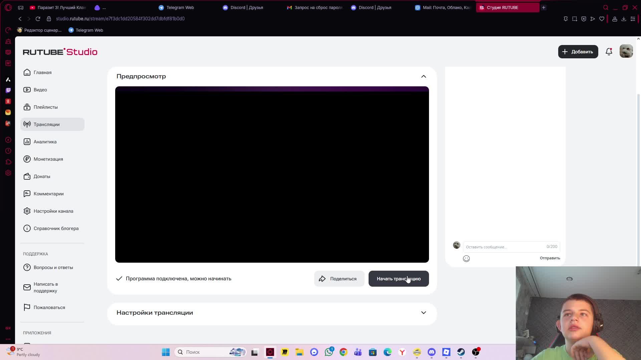Click the RUTUBE Studio logo

point(60,52)
